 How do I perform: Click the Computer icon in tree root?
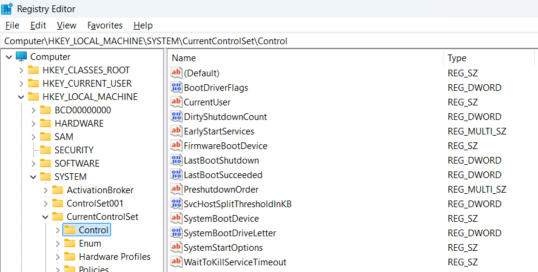[21, 57]
